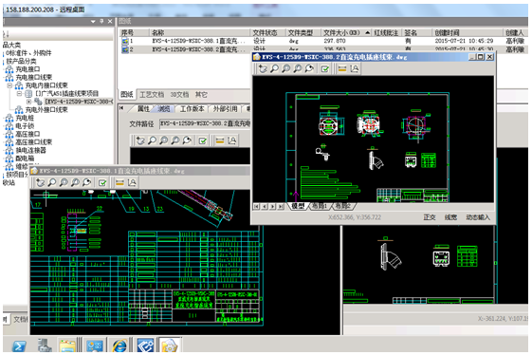This screenshot has width=532, height=355.
Task: Close the left tree panel
Action: click(110, 22)
